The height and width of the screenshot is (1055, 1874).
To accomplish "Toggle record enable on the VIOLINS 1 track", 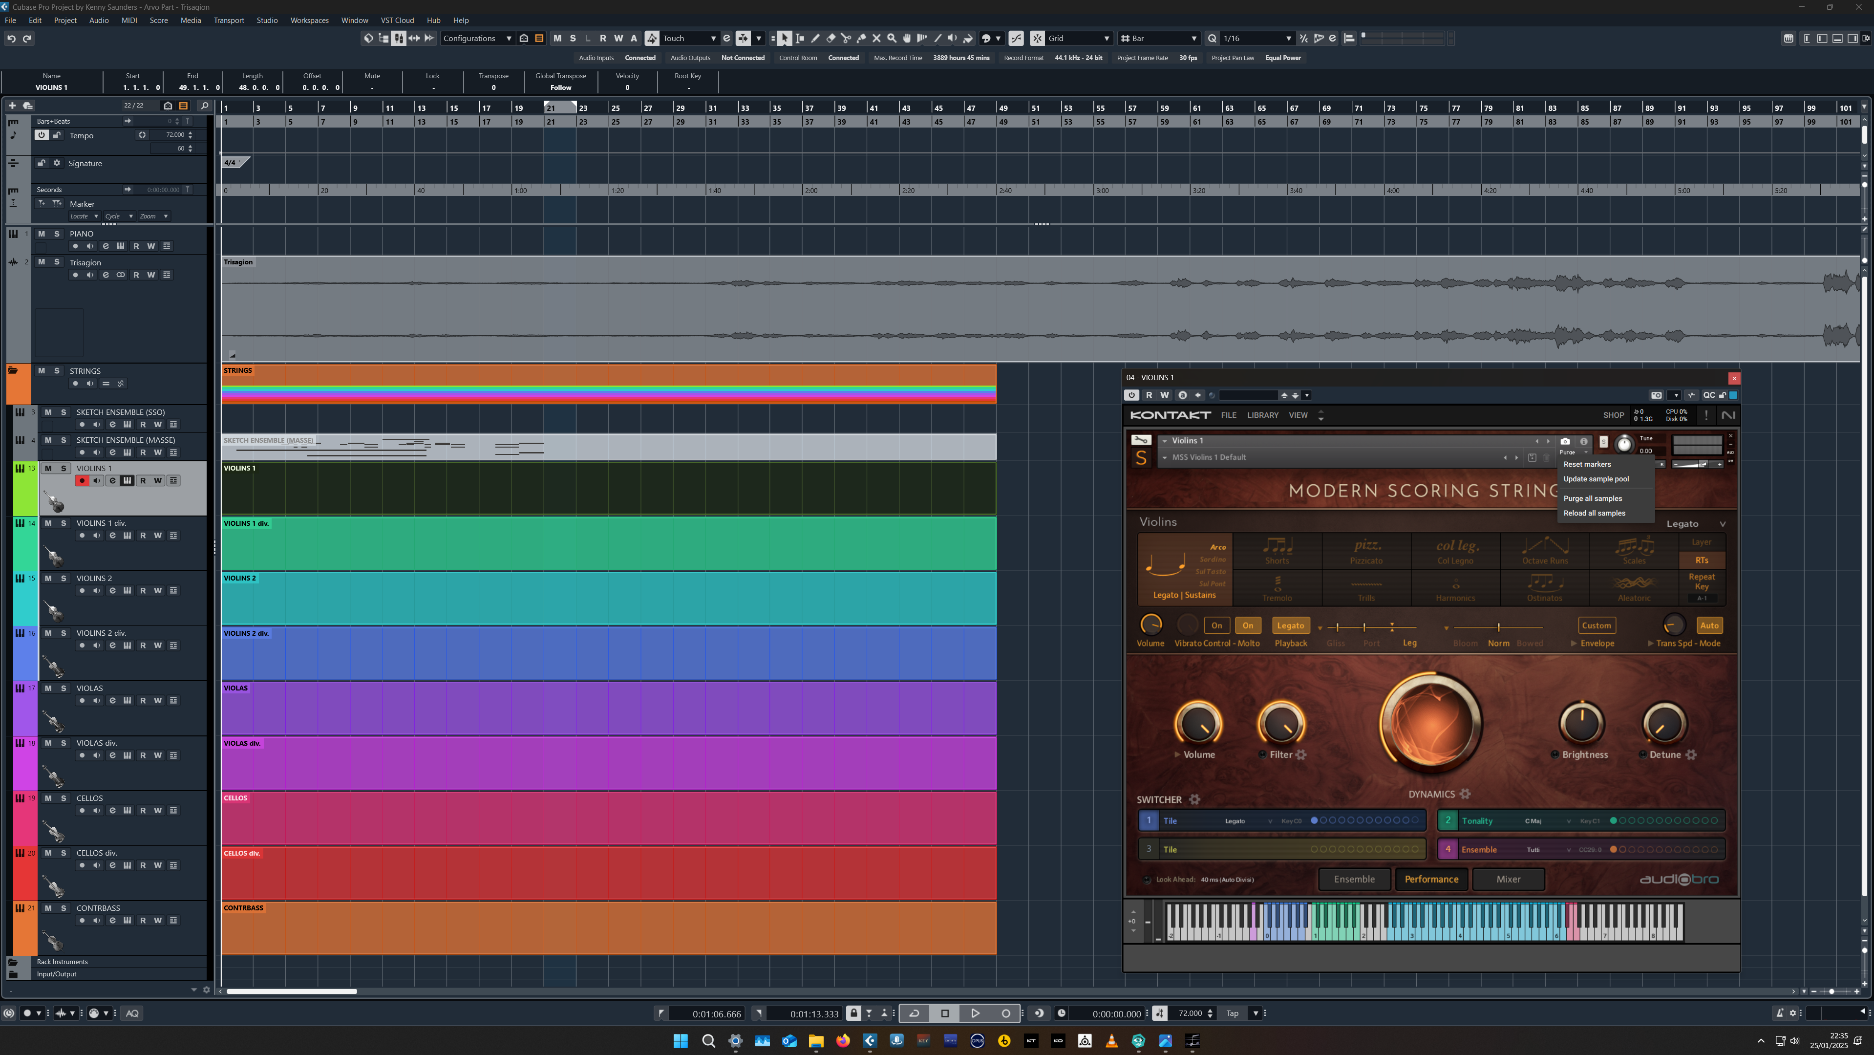I will [x=82, y=481].
